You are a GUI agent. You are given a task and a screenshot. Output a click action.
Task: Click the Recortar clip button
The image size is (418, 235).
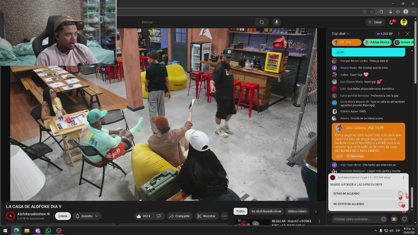pos(206,216)
